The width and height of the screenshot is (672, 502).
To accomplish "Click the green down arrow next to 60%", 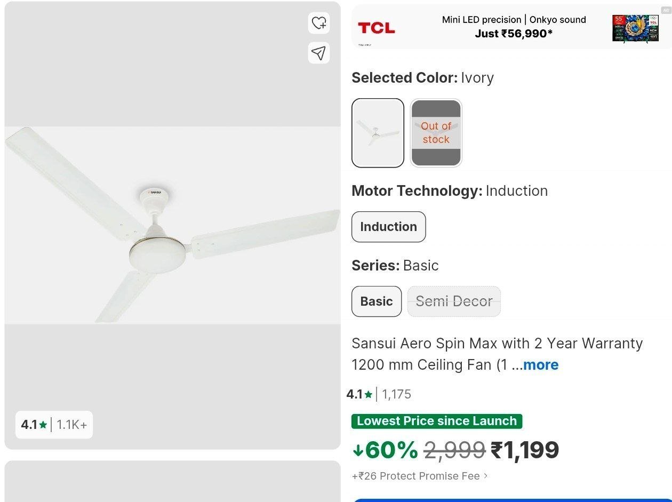I will [x=358, y=450].
